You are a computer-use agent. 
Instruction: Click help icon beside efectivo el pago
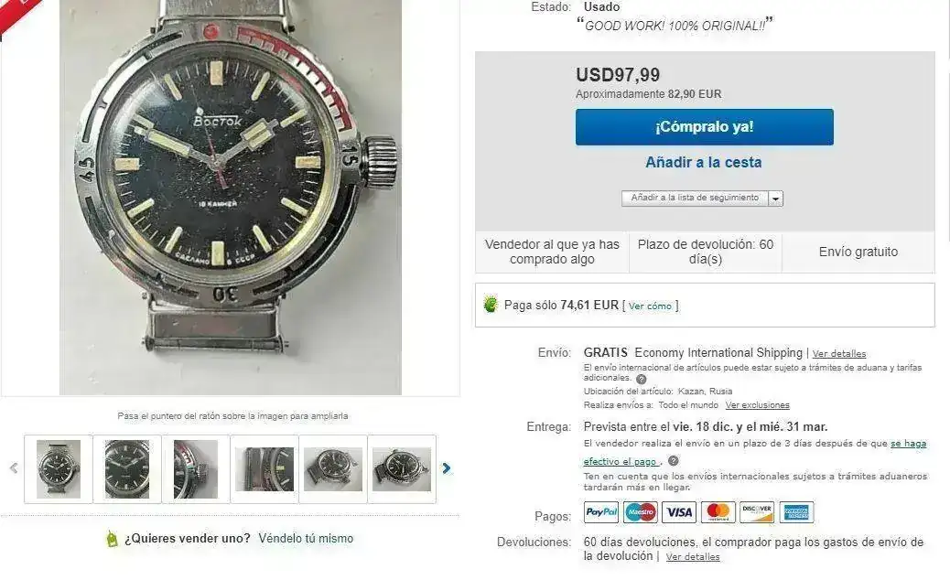673,461
